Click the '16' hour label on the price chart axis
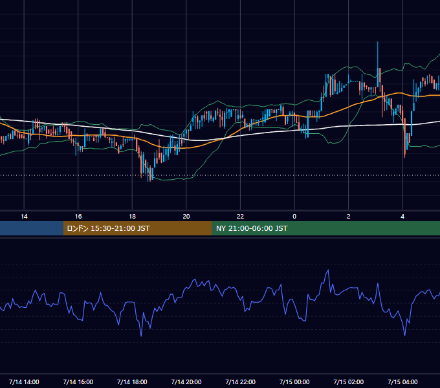 pyautogui.click(x=78, y=217)
